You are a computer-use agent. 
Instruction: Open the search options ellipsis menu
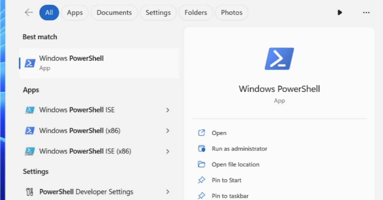point(366,13)
